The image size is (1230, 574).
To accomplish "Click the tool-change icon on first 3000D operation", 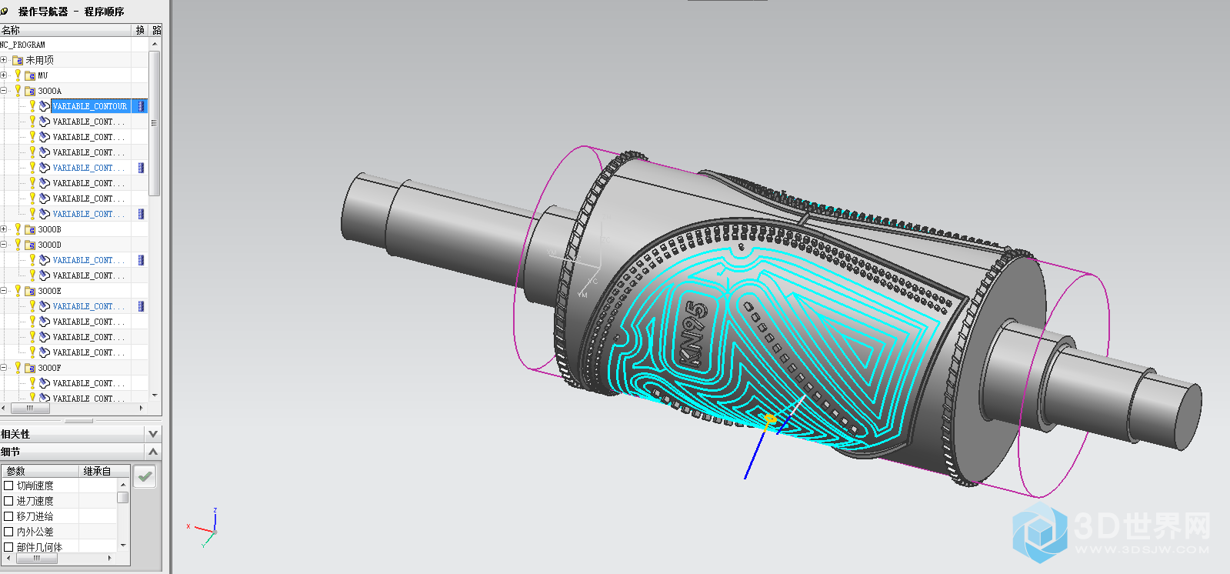I will point(141,260).
